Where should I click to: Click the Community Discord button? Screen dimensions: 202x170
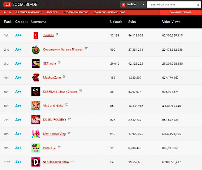[x=181, y=12]
